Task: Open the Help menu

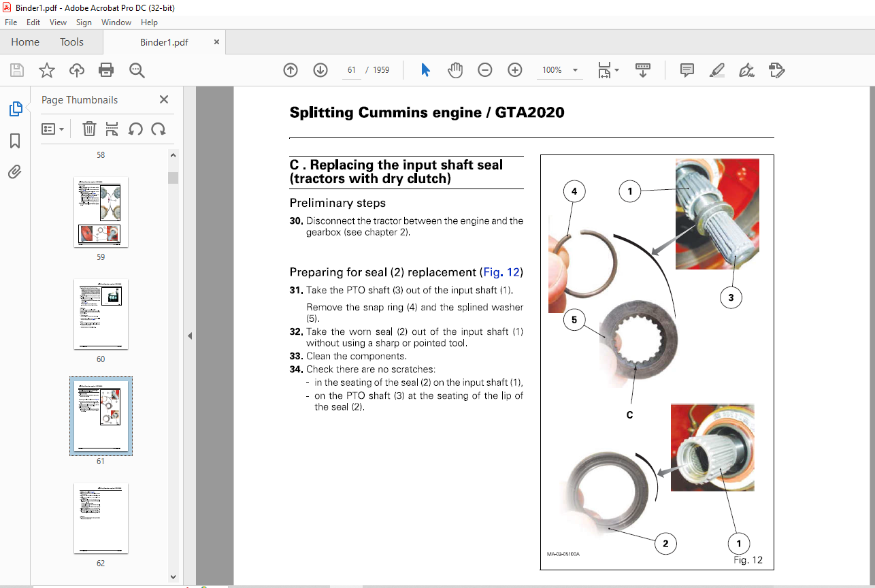Action: [x=149, y=22]
